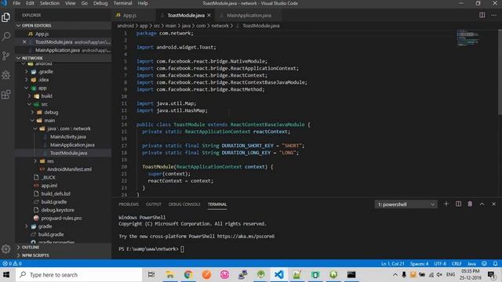This screenshot has width=502, height=282.
Task: Switch to the Debug Console tab
Action: [x=184, y=204]
